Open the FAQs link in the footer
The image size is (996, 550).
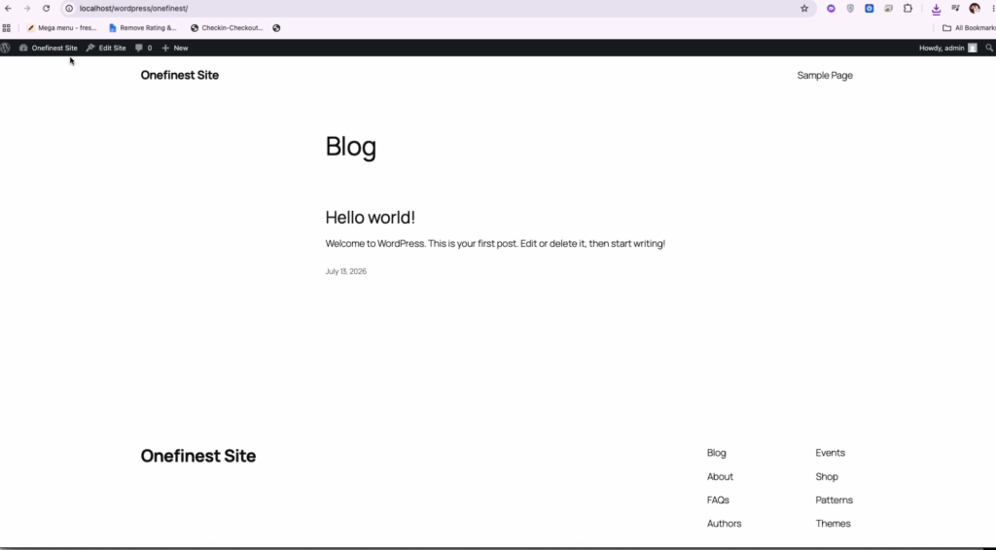[718, 499]
